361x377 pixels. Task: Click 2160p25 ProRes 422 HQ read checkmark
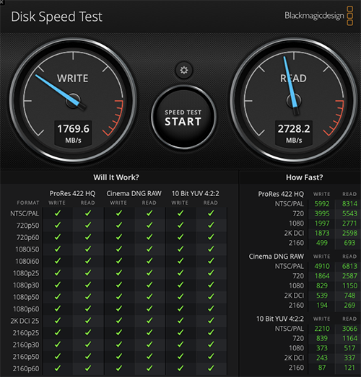88,332
